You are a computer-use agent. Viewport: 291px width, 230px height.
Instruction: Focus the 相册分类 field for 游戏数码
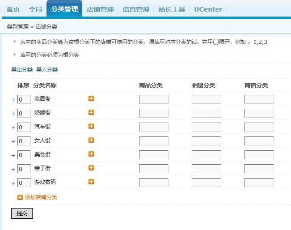[207, 183]
